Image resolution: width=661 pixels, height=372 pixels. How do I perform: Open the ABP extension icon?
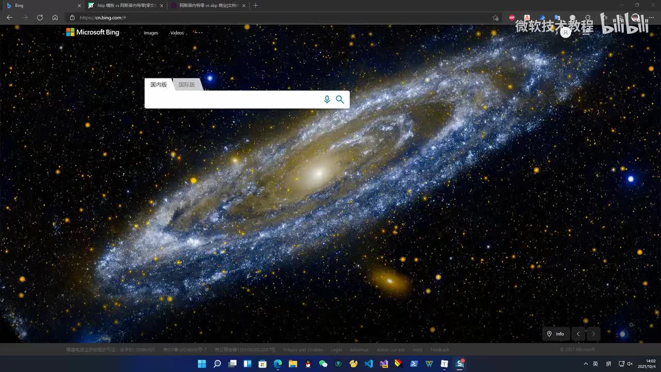[x=512, y=18]
